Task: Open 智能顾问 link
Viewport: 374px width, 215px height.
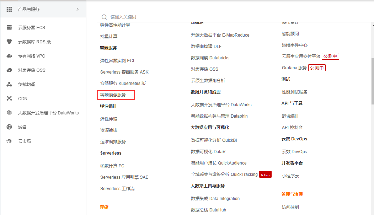Action: (290, 34)
